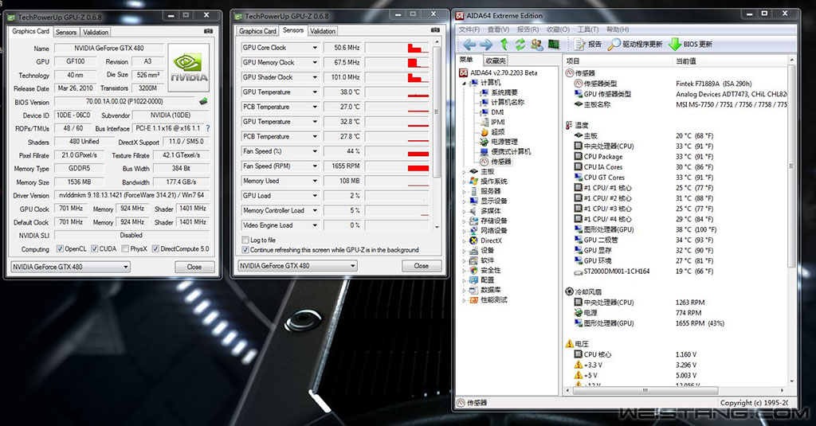Screen dimensions: 816x426
Task: Click the GPU Core Clock value 50.6 MHz
Action: click(x=343, y=48)
